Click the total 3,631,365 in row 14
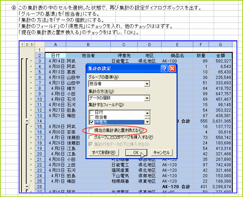This screenshot has height=197, width=243. (x=220, y=121)
